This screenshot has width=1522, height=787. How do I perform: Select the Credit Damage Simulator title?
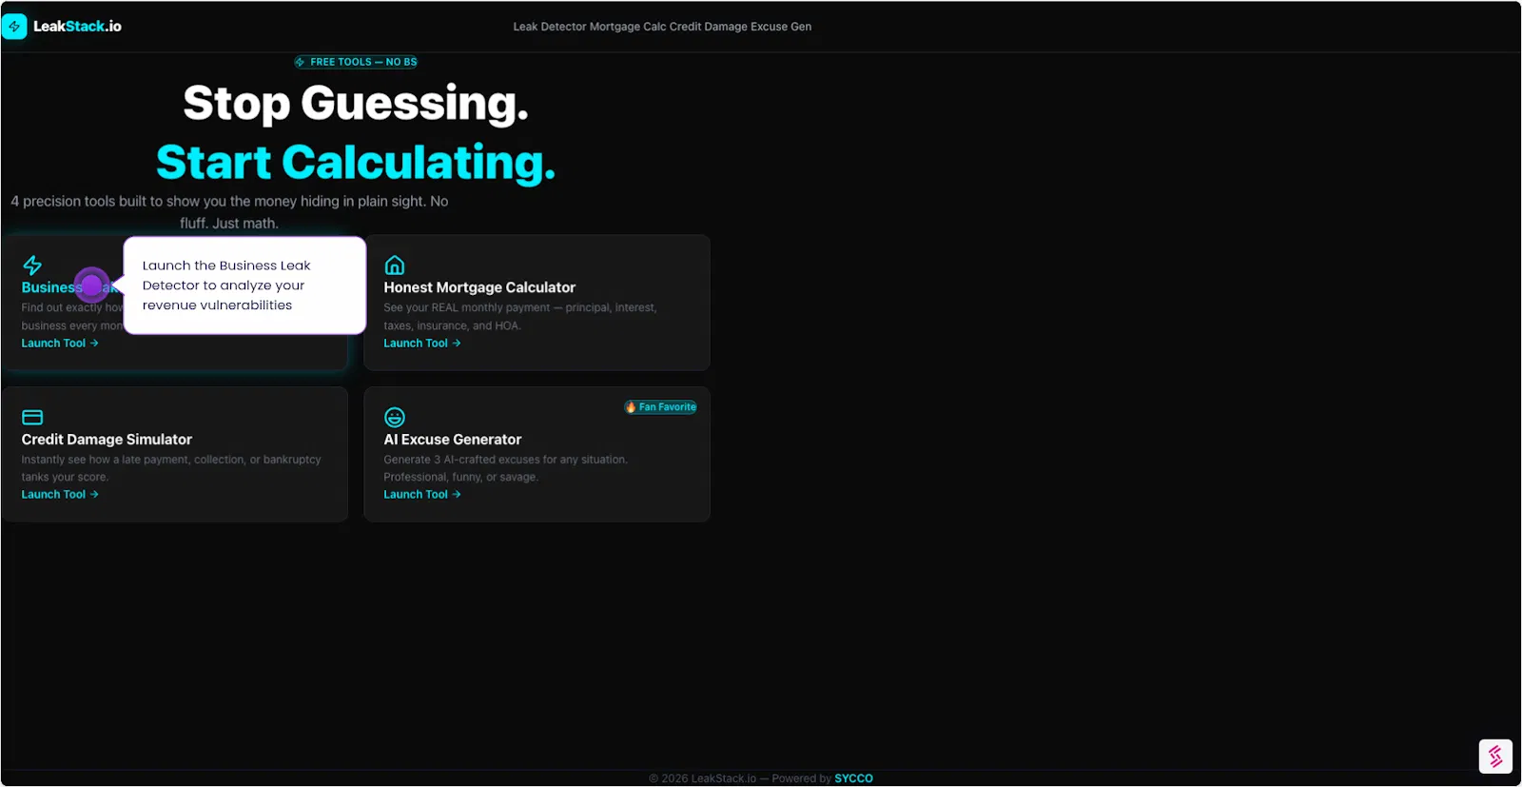[x=107, y=440]
